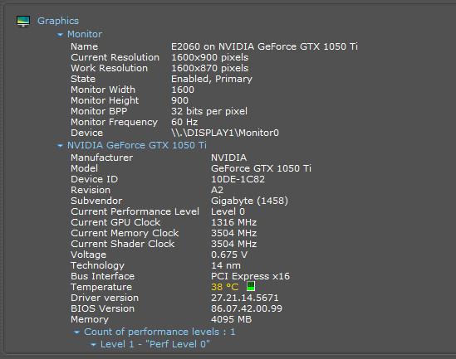Click the Monitor Frequency 60 Hz value
The image size is (456, 359).
pos(184,122)
